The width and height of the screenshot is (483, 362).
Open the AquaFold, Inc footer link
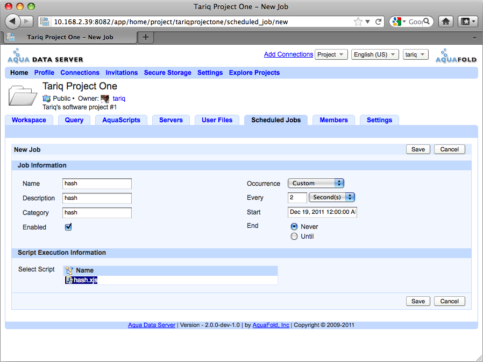click(271, 325)
